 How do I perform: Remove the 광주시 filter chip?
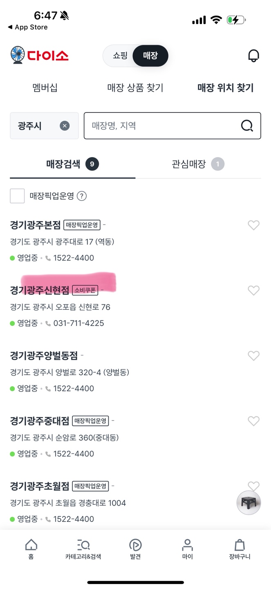pos(64,126)
